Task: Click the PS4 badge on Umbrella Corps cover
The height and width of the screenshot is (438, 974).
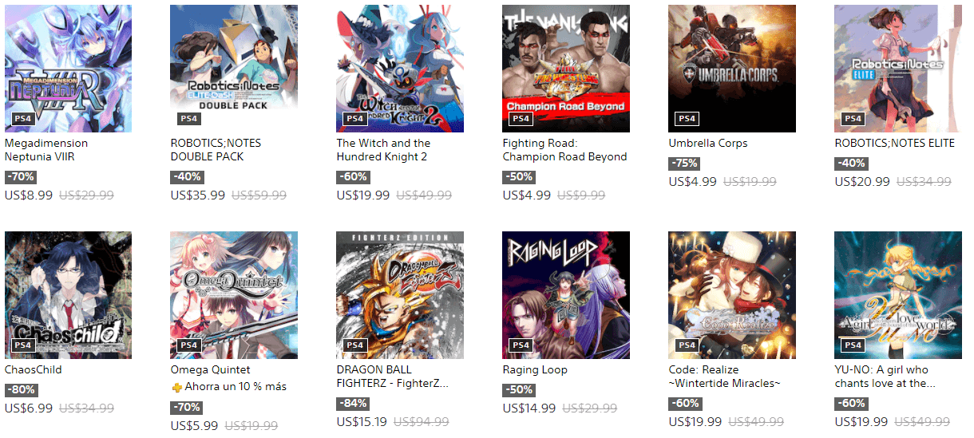Action: pos(687,119)
